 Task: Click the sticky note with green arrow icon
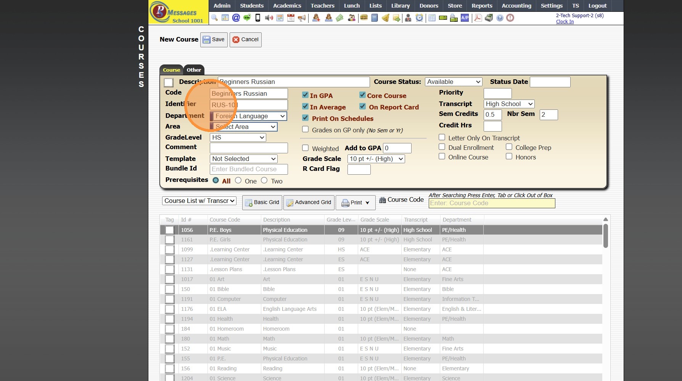point(397,18)
